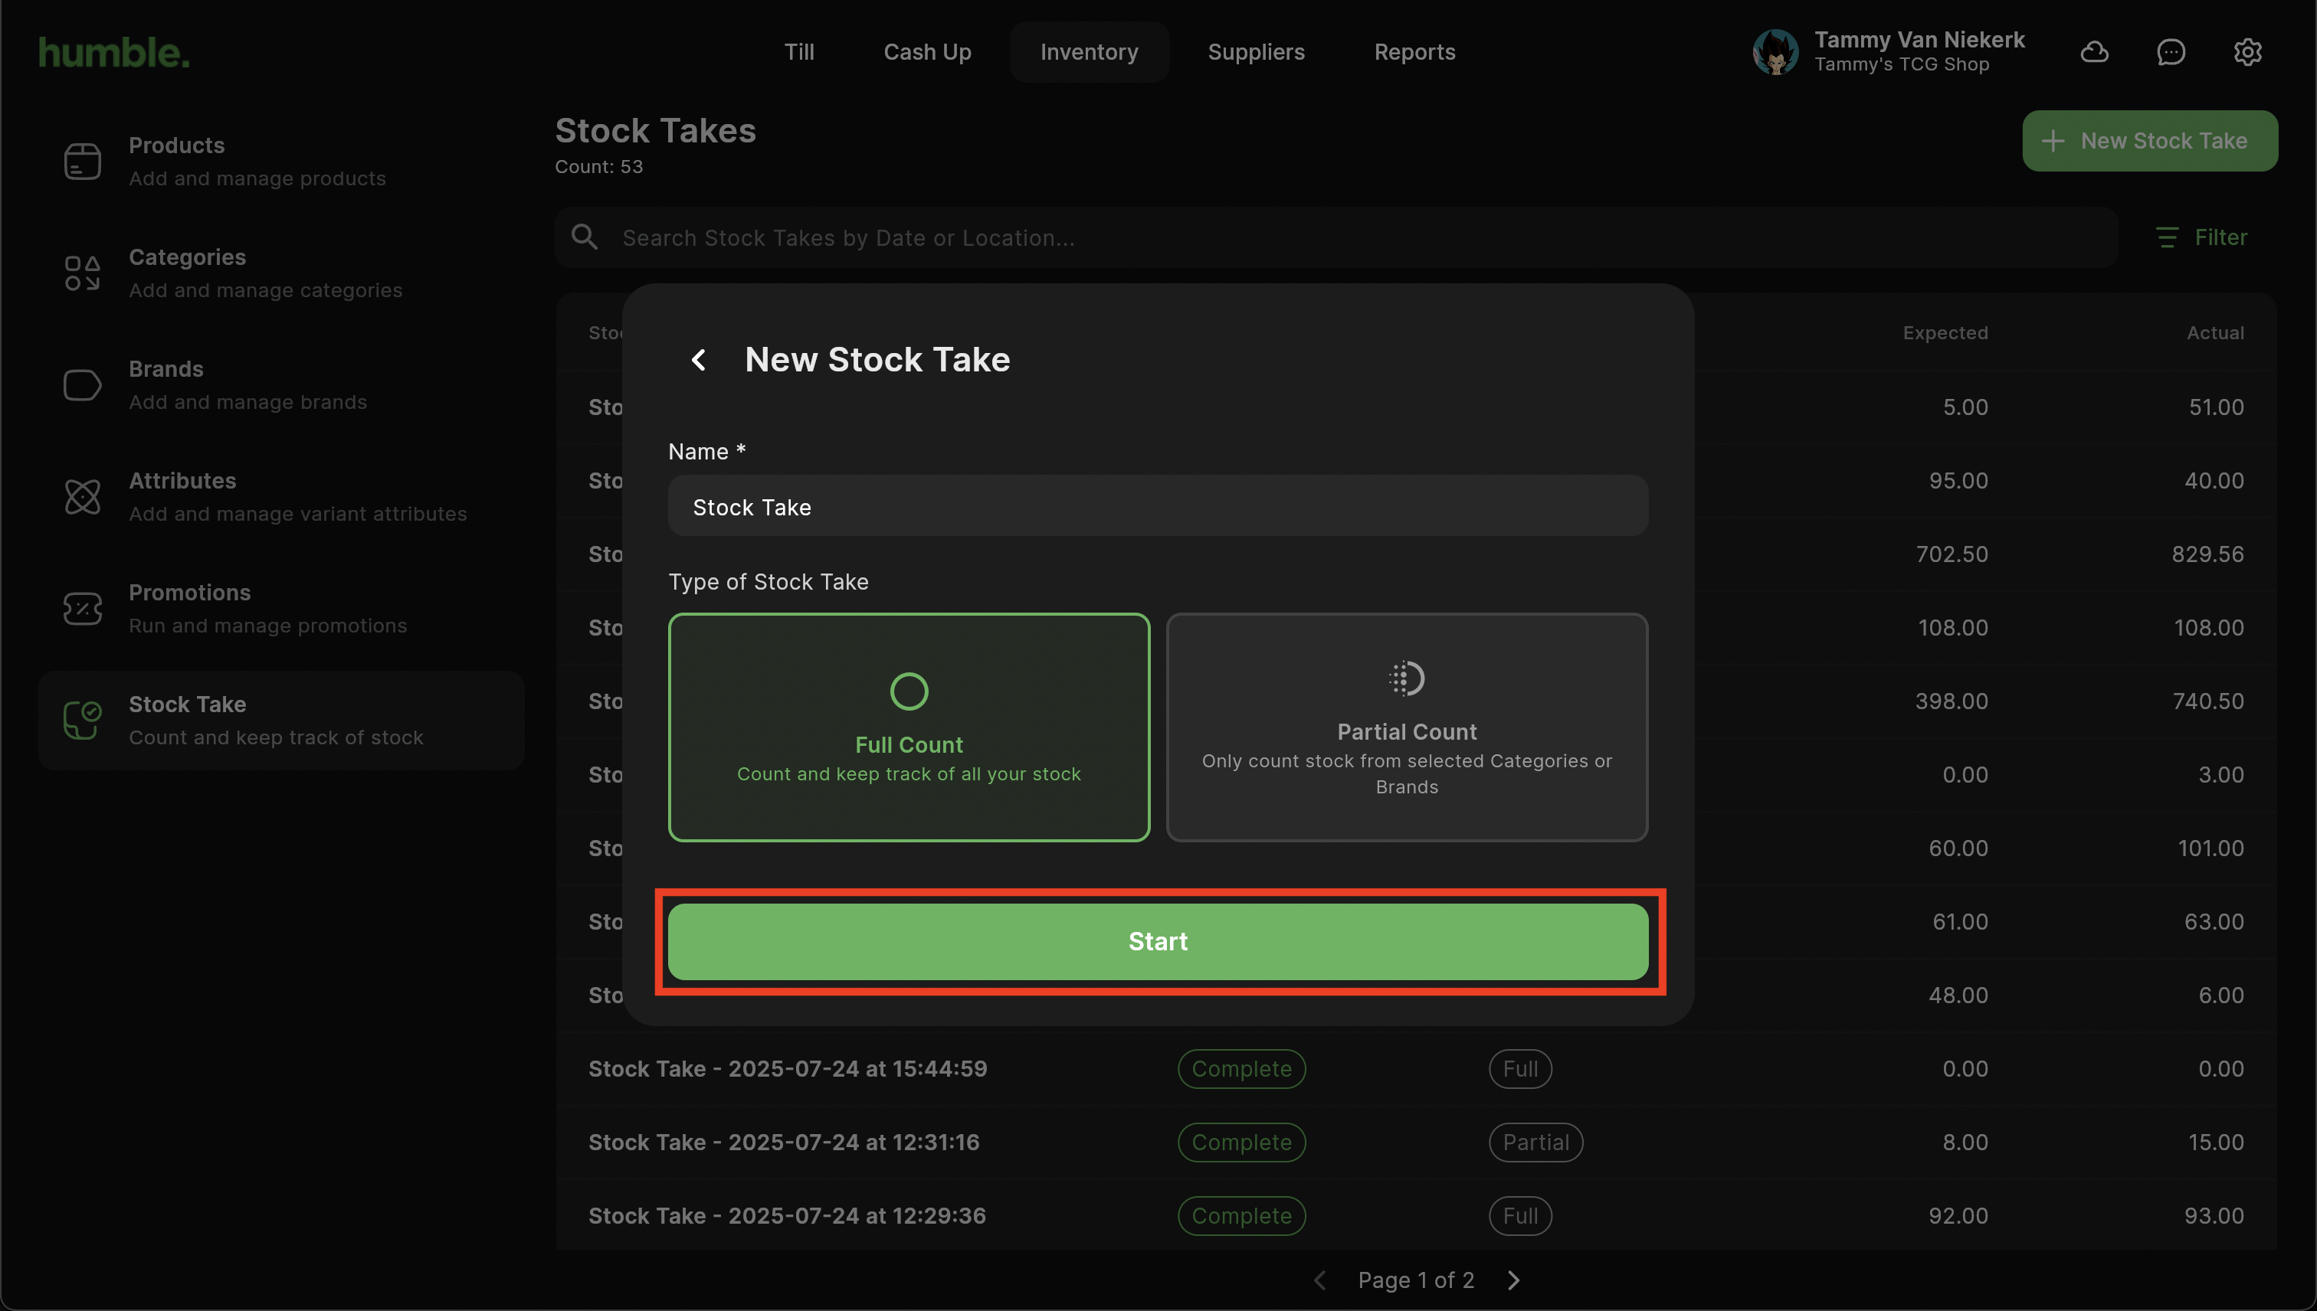Screen dimensions: 2317x1311
Task: Click the New Stock Take button
Action: coord(2148,140)
